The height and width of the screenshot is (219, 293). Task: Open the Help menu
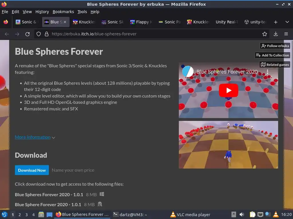[95, 12]
